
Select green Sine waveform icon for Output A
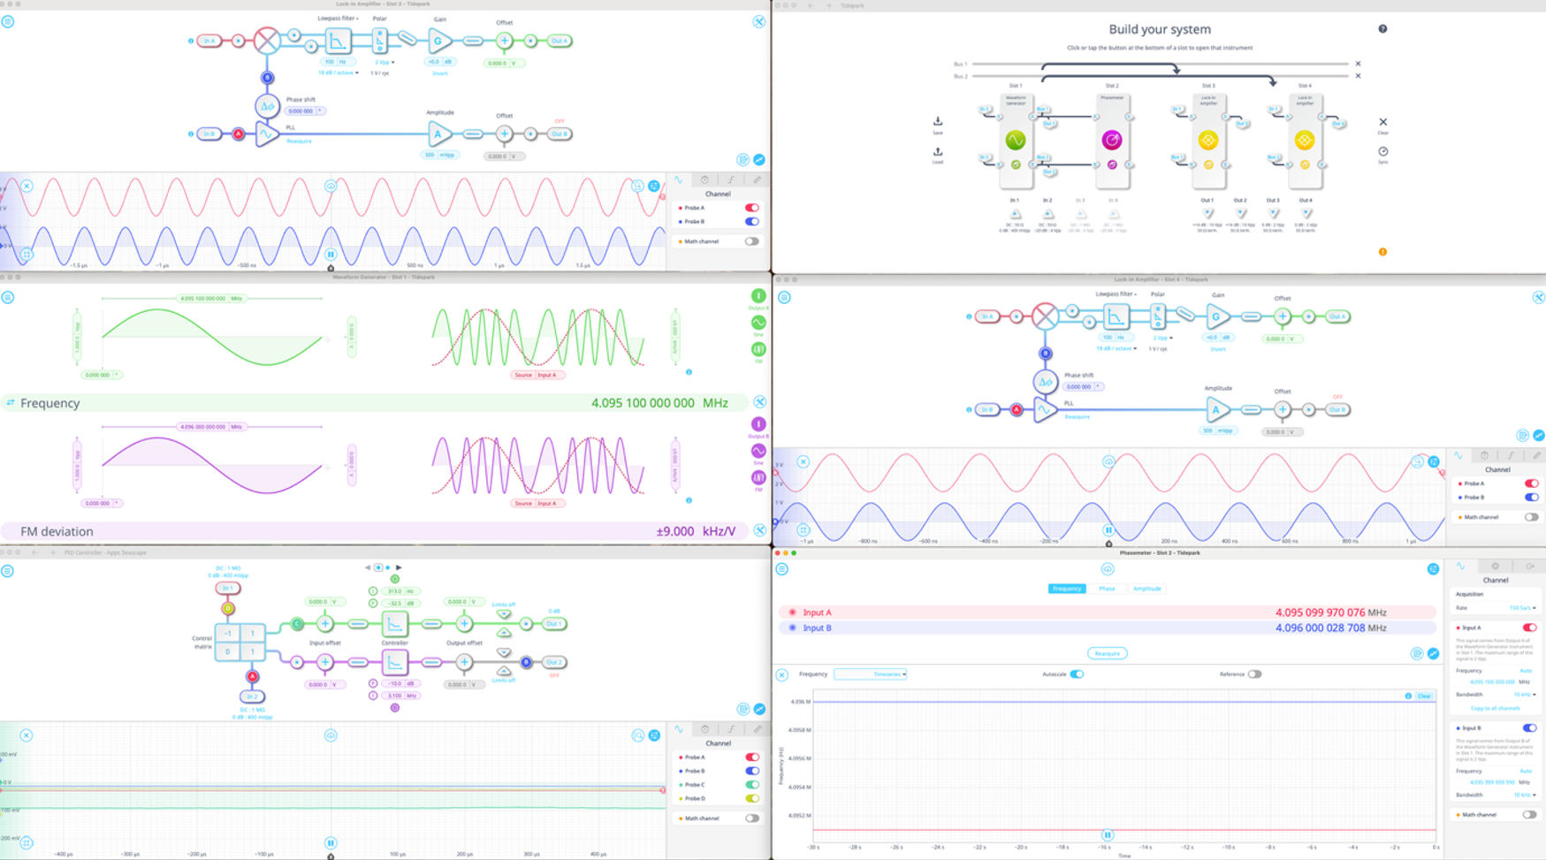758,323
